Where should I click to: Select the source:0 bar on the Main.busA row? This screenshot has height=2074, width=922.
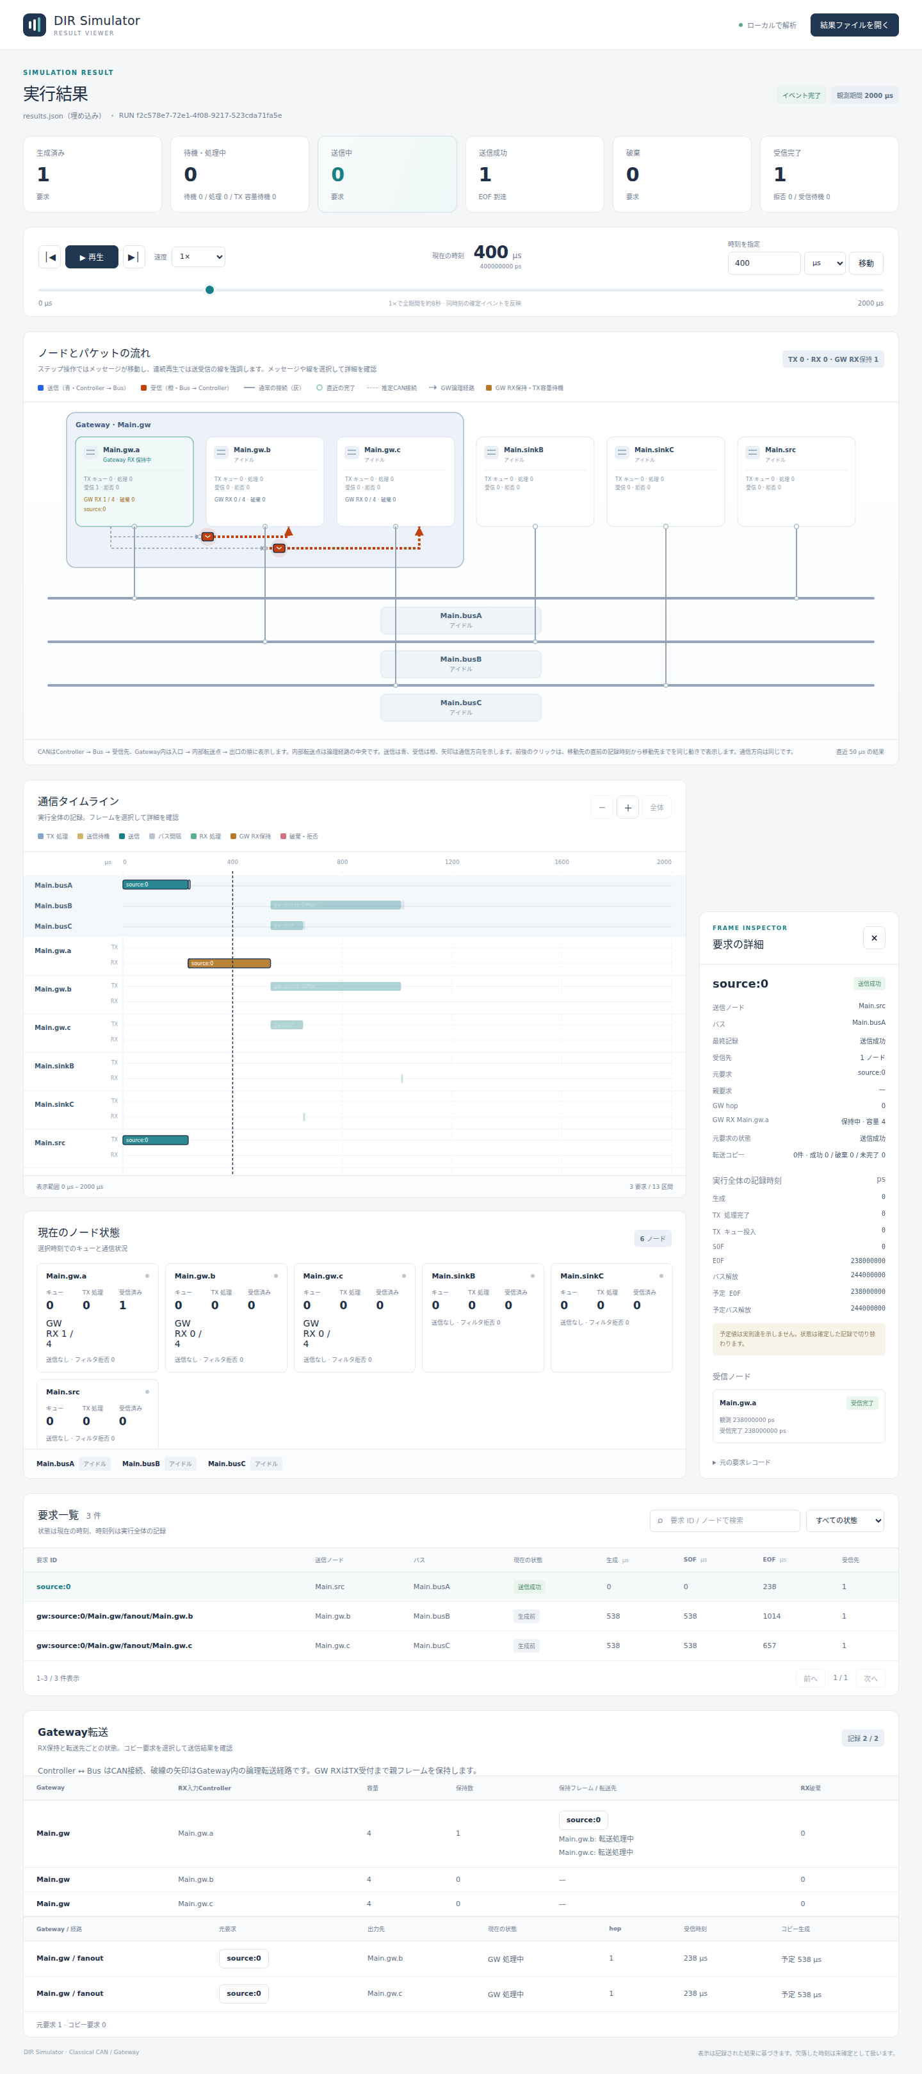pos(156,885)
